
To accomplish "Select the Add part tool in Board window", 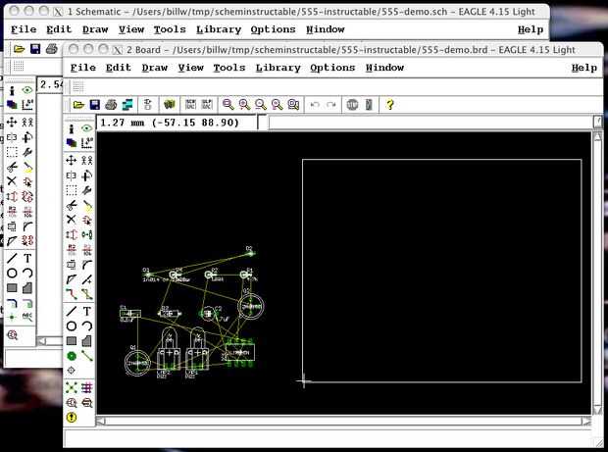I will pyautogui.click(x=87, y=220).
